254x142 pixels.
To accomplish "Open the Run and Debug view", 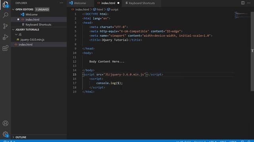I will pos(5,37).
